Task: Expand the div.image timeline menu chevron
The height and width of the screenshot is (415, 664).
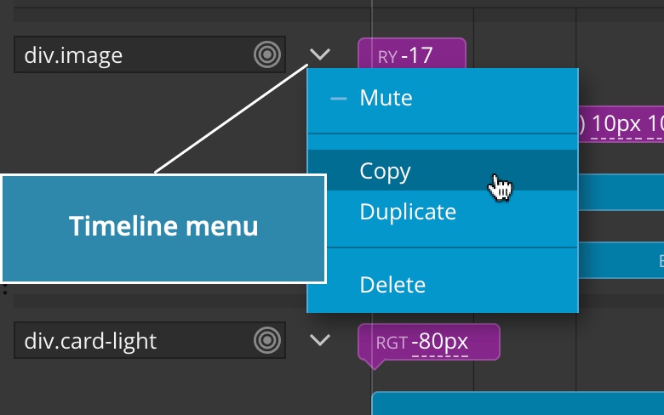Action: click(x=320, y=54)
